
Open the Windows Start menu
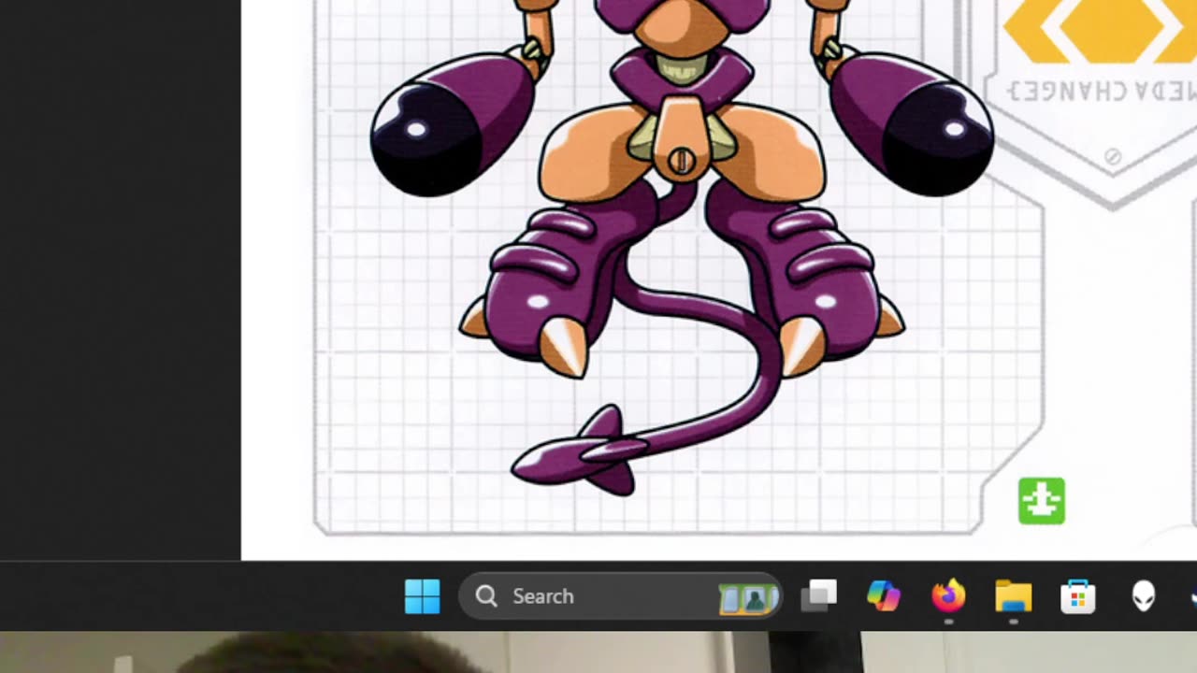(x=422, y=596)
